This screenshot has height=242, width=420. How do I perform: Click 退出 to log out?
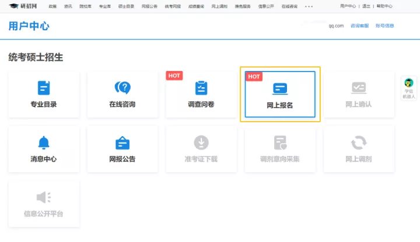(366, 6)
